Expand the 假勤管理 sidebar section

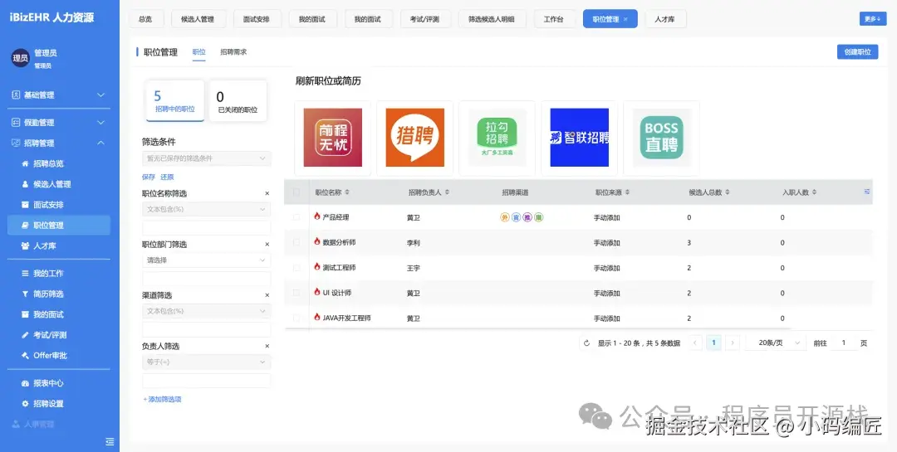pyautogui.click(x=59, y=122)
